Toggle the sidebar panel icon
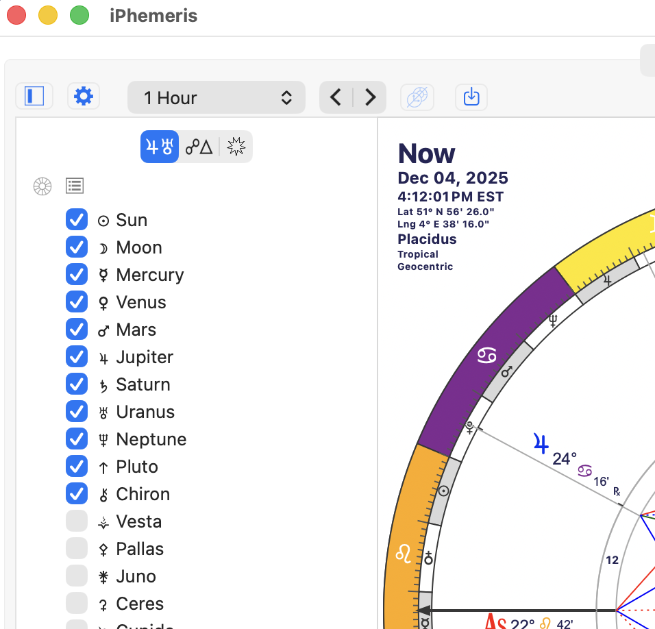The image size is (655, 629). tap(34, 97)
